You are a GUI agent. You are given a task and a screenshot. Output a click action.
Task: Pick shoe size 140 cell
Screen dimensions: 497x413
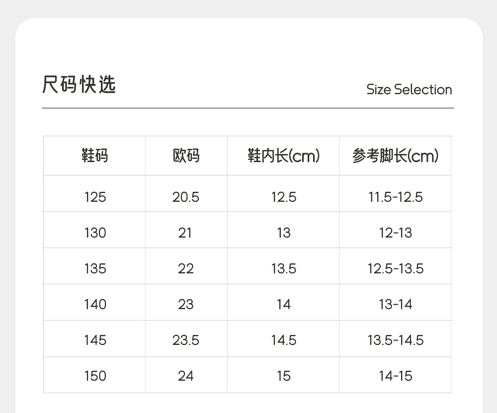pyautogui.click(x=95, y=305)
